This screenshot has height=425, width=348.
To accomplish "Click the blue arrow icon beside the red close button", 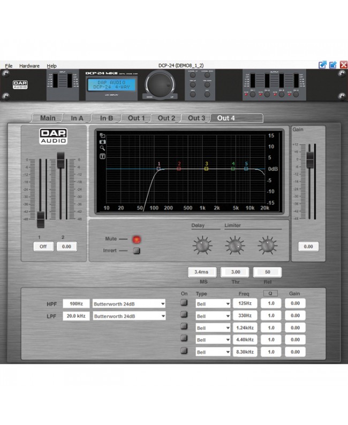I will 333,65.
